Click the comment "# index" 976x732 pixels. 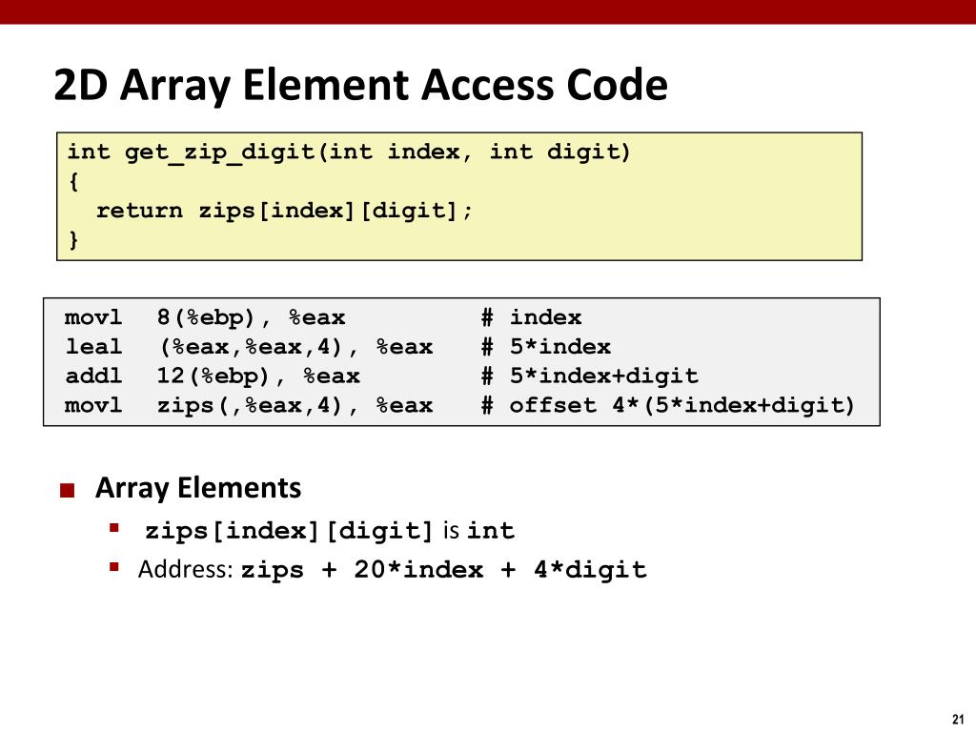pyautogui.click(x=532, y=318)
